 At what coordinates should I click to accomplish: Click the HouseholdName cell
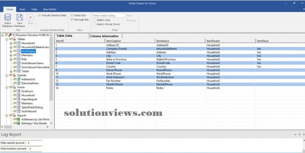tap(180, 49)
